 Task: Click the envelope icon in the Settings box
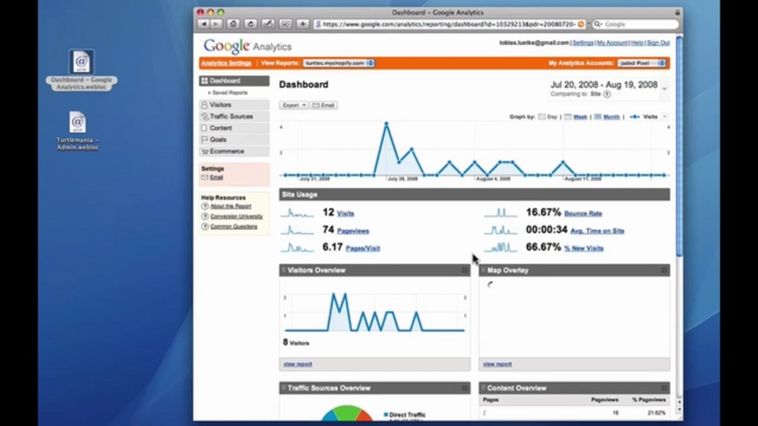(x=205, y=177)
